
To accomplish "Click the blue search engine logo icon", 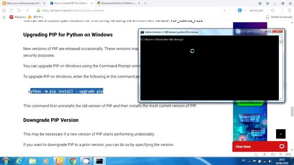I will (x=240, y=10).
